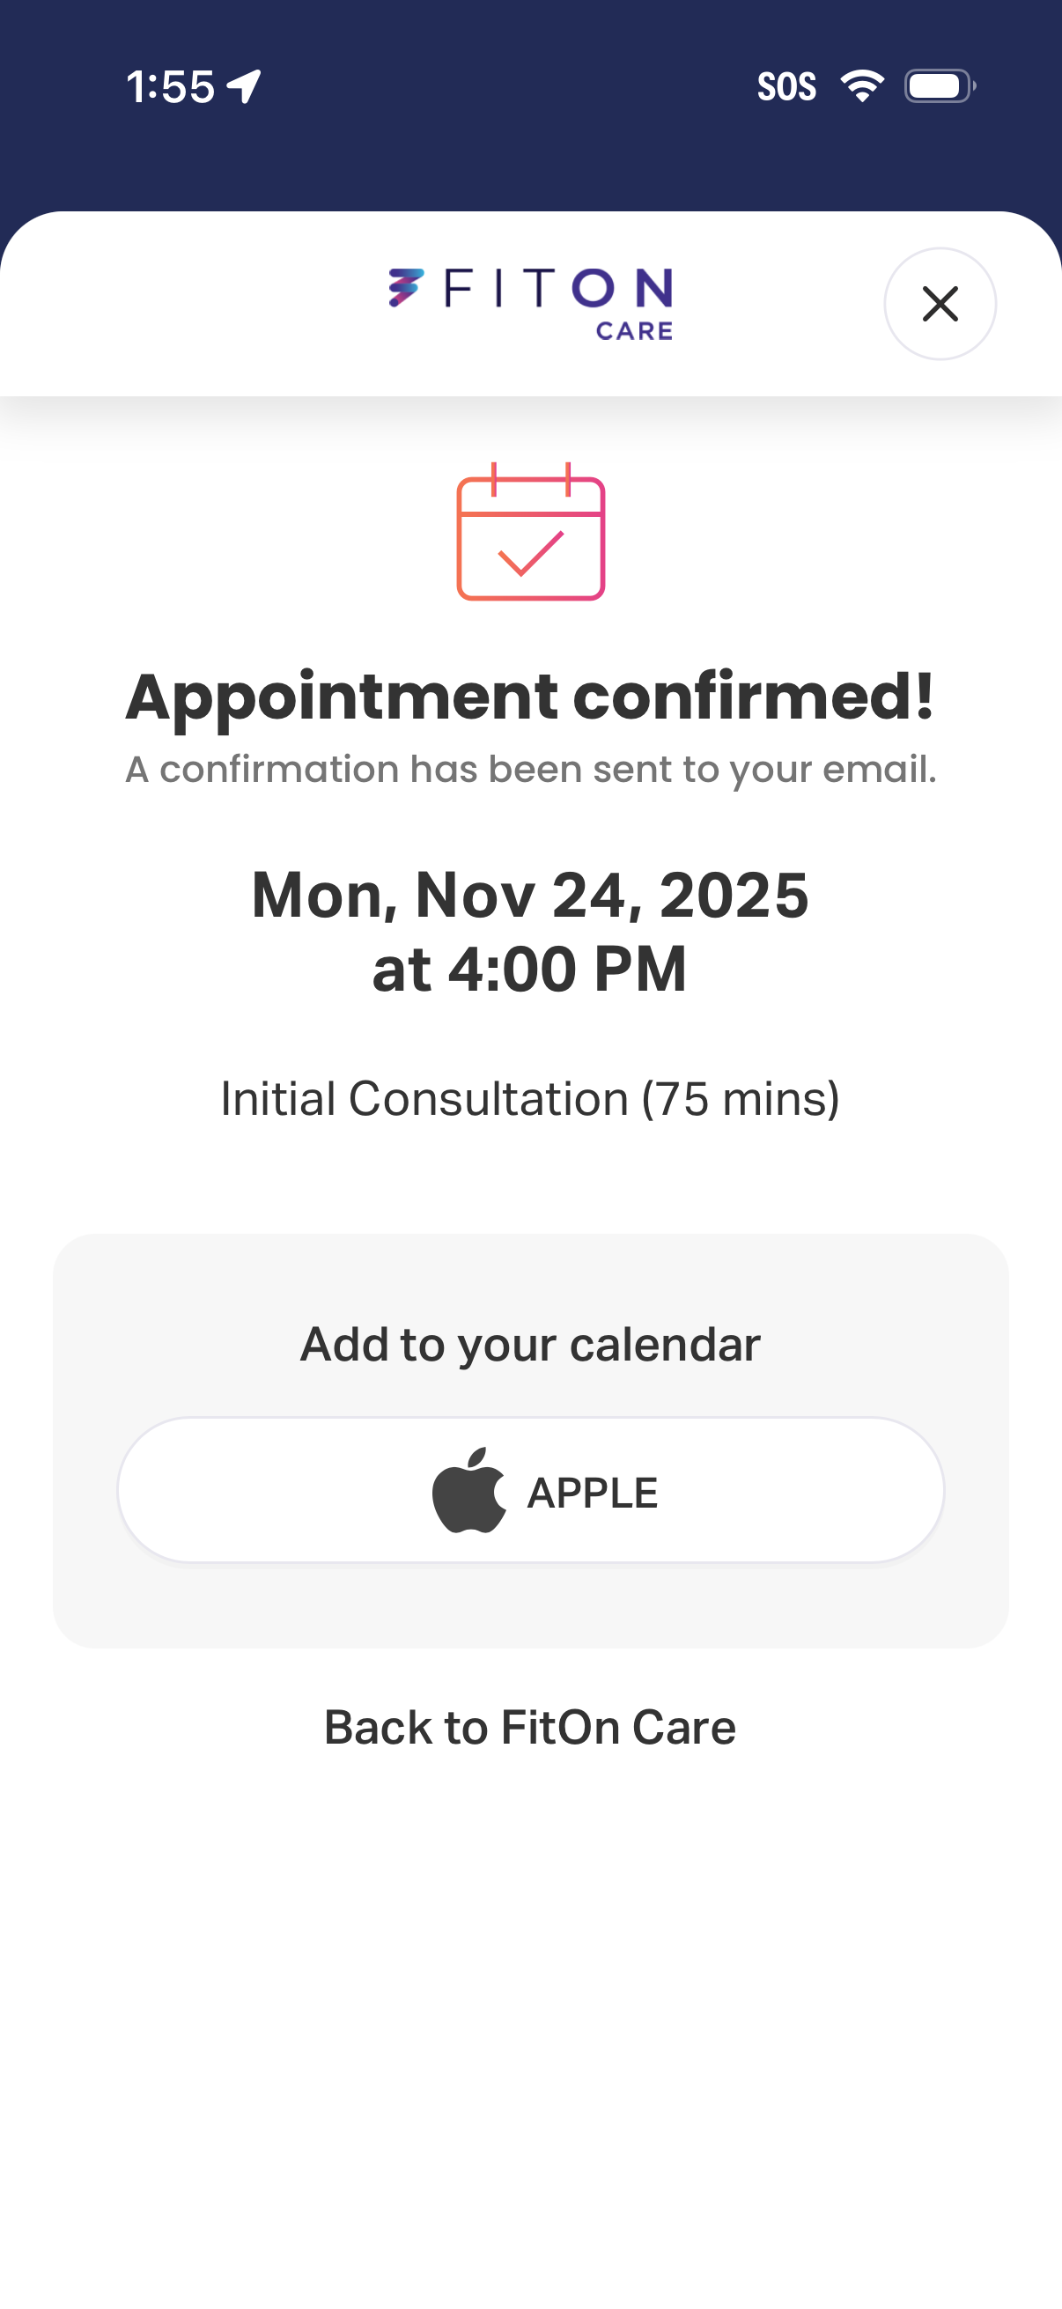Viewport: 1062px width, 2309px height.
Task: Tap the Wi-Fi status icon
Action: pyautogui.click(x=862, y=86)
